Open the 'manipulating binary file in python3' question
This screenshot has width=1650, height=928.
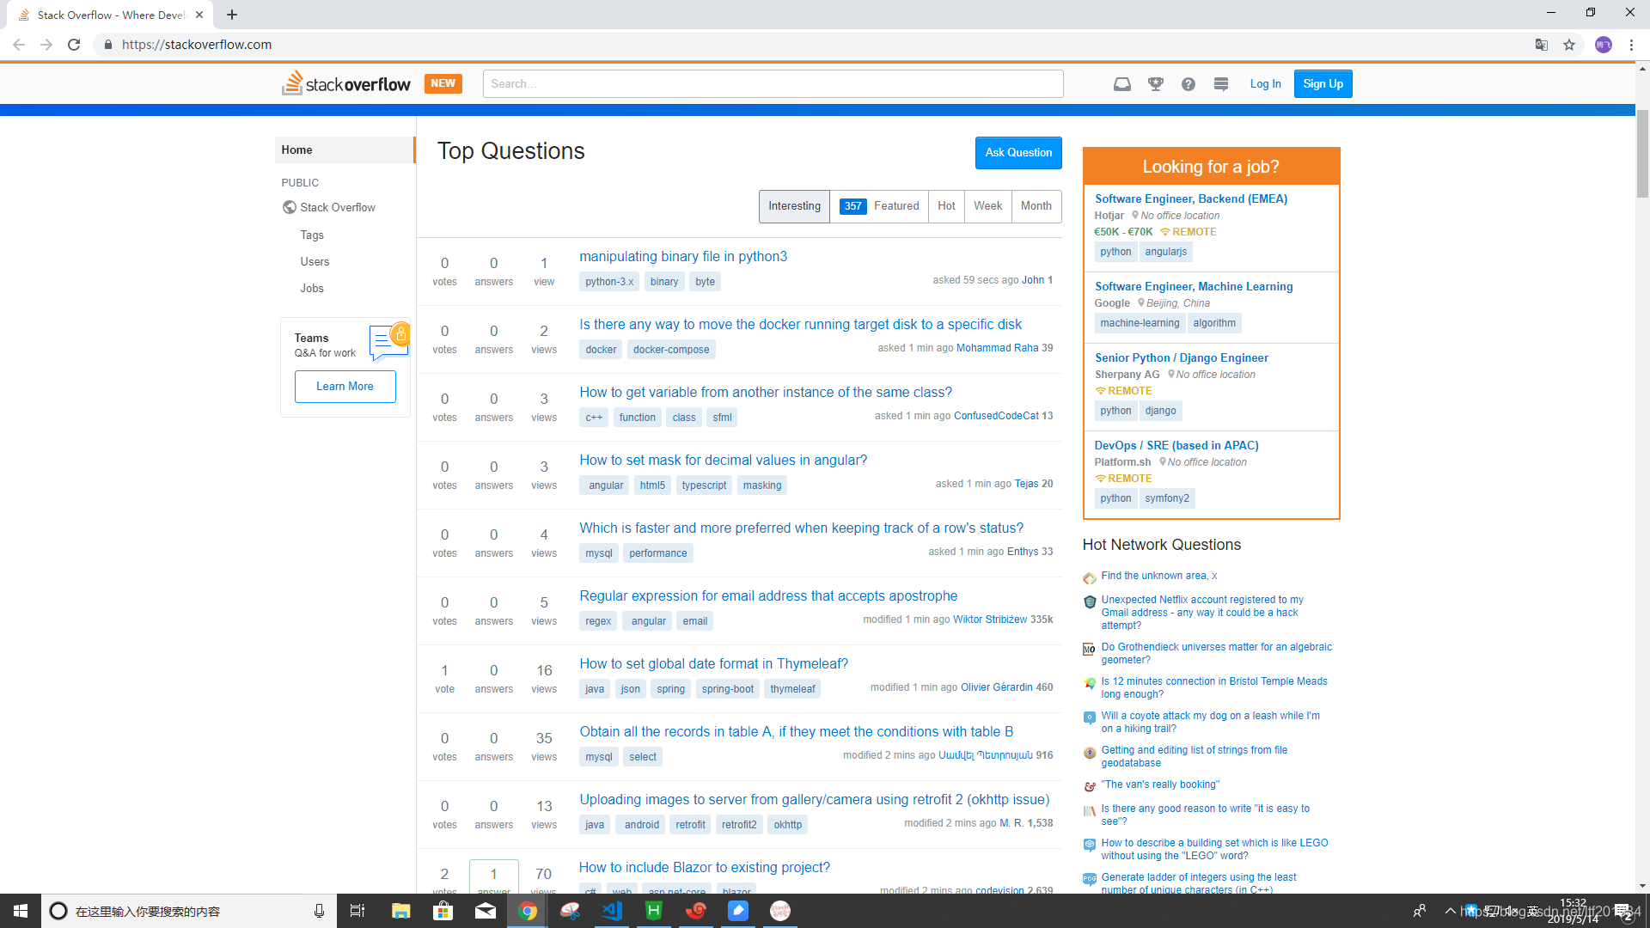click(683, 257)
